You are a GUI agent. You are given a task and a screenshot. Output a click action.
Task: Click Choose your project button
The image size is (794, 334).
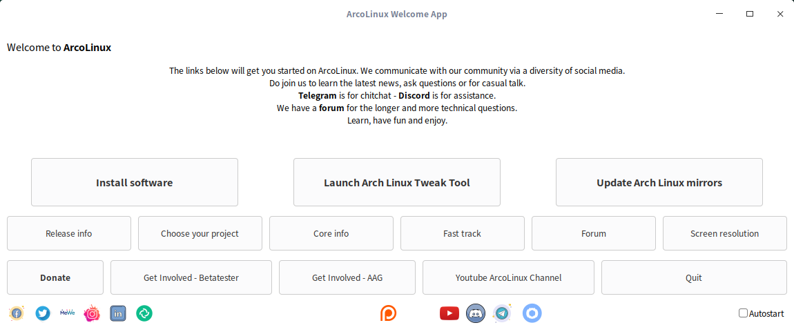click(x=200, y=233)
